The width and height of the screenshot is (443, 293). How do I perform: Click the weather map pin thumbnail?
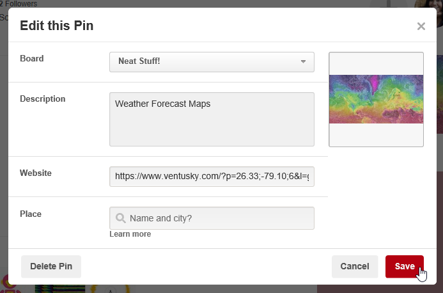[x=376, y=99]
